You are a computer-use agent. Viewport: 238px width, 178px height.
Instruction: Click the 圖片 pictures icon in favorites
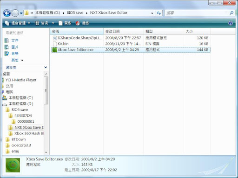[x=7, y=47]
